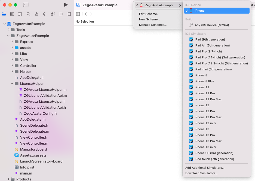Viewport: 255px width, 181px height.
Task: Go forward in editor history
Action: click(91, 14)
